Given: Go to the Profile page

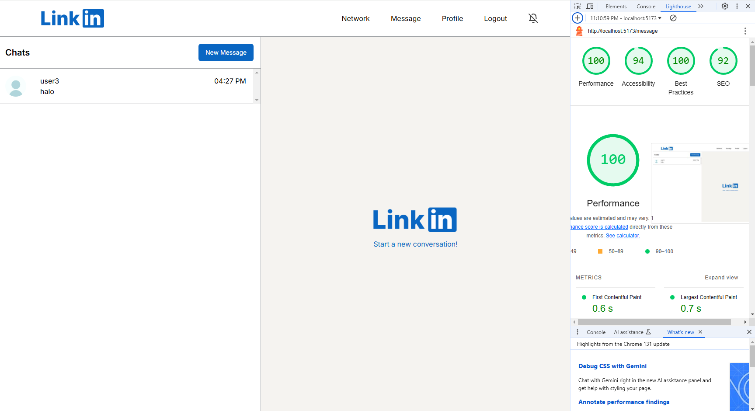Looking at the screenshot, I should [452, 18].
